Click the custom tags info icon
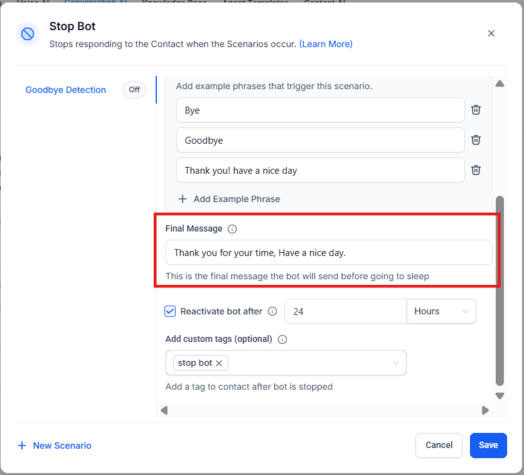 282,339
